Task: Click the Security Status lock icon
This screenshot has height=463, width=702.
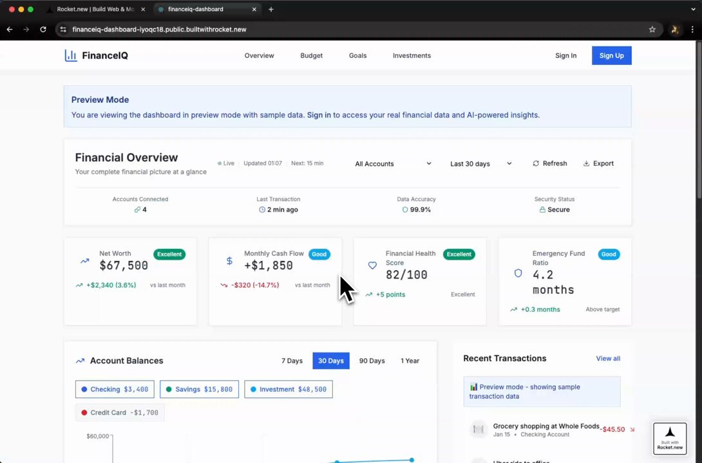Action: tap(542, 210)
